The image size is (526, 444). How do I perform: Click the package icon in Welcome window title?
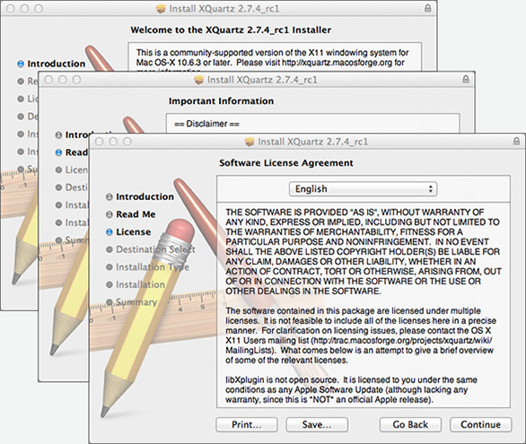pyautogui.click(x=161, y=9)
